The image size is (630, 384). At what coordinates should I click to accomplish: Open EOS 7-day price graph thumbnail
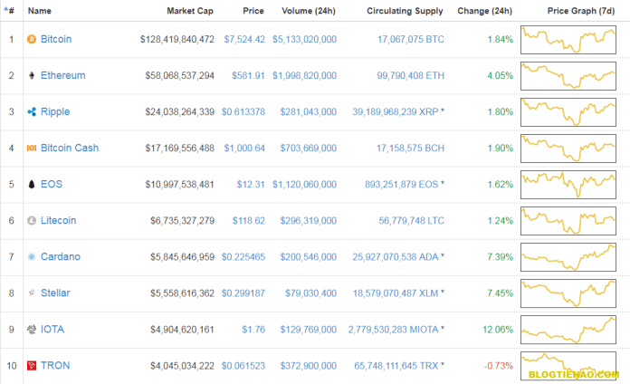568,185
